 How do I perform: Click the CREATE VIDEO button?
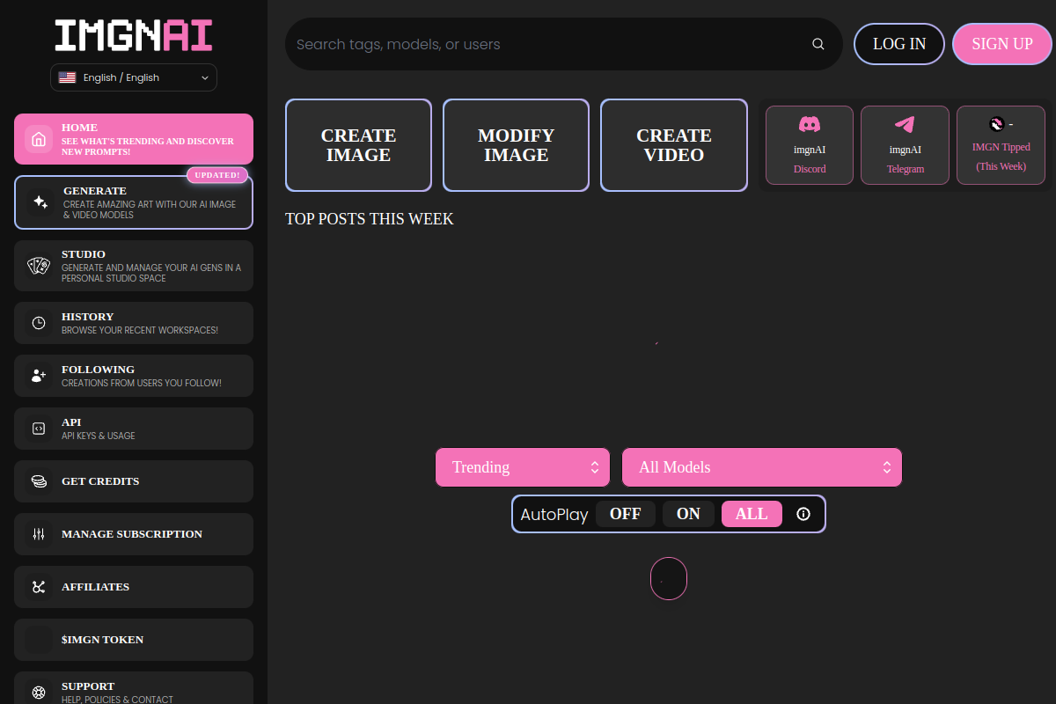674,145
